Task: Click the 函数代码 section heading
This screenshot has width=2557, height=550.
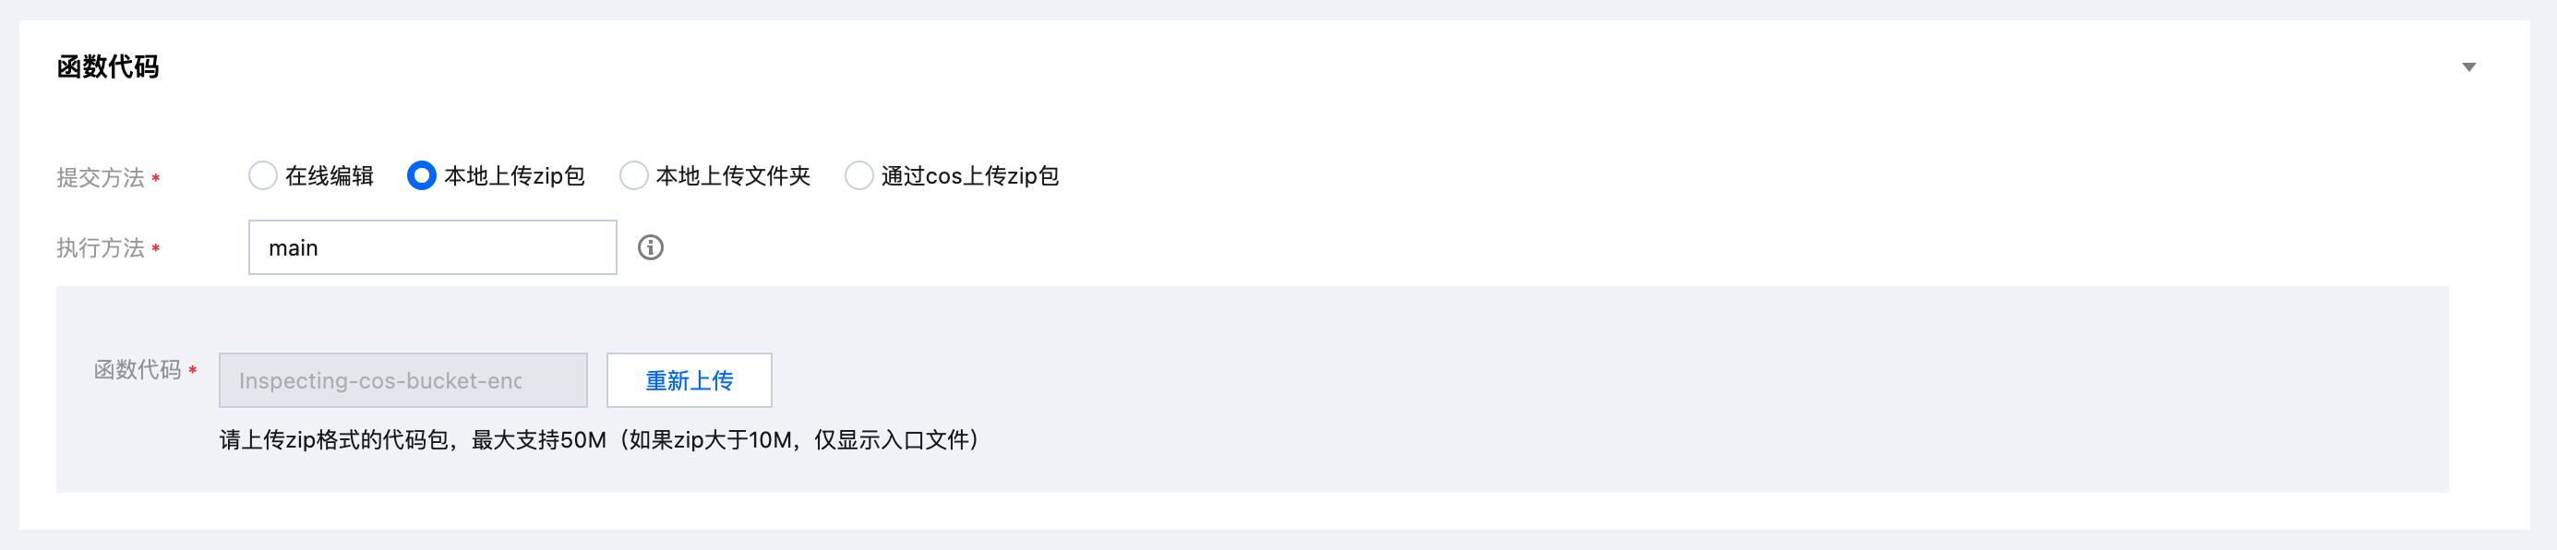Action: pos(107,67)
